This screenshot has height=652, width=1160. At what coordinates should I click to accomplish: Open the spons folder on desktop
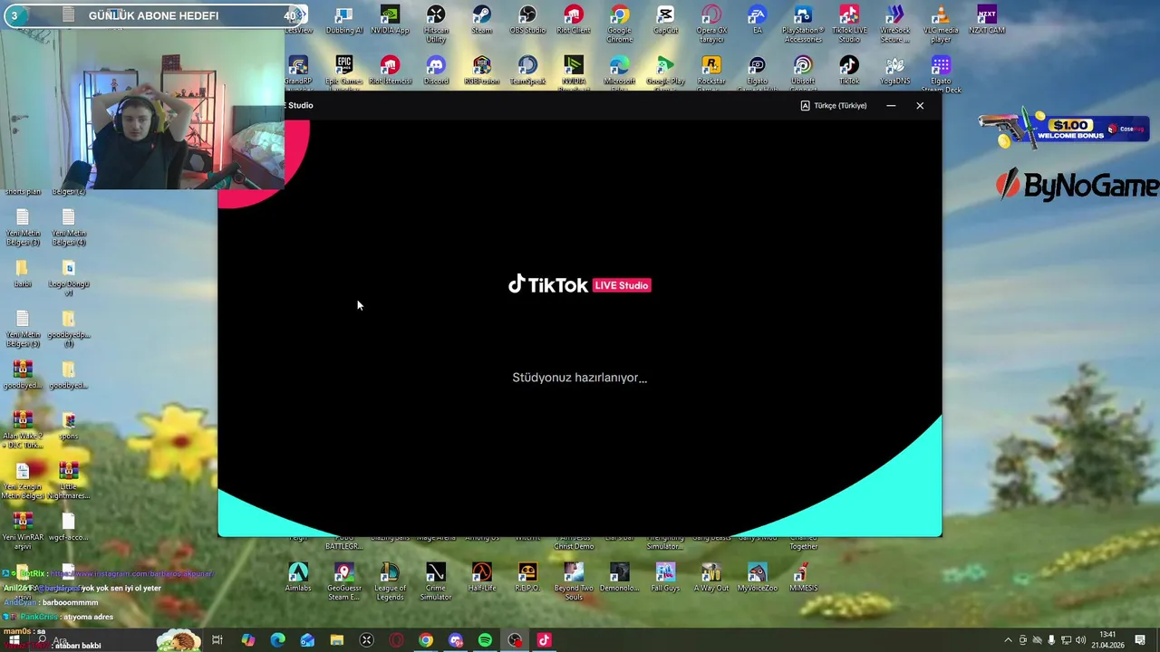click(x=68, y=426)
